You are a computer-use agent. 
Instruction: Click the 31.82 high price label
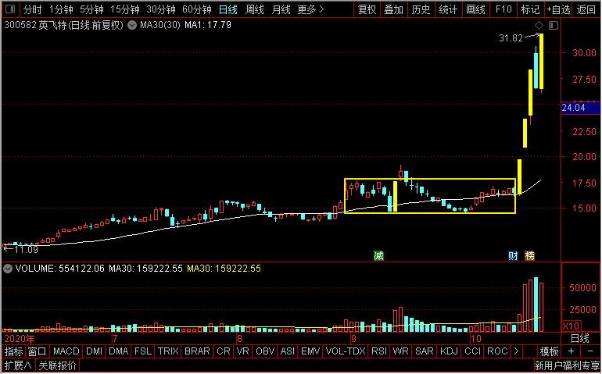511,38
